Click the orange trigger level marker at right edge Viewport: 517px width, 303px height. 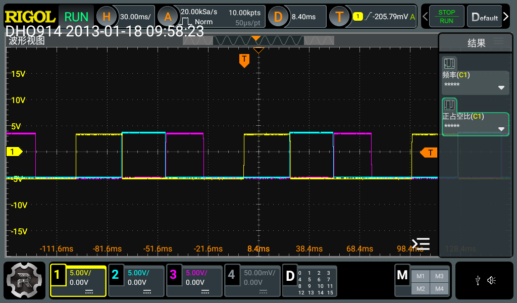(429, 152)
